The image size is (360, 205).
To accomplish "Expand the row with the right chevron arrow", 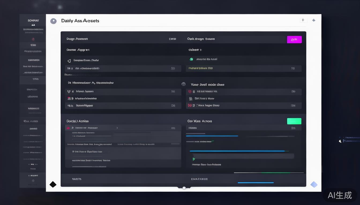I will [117, 128].
